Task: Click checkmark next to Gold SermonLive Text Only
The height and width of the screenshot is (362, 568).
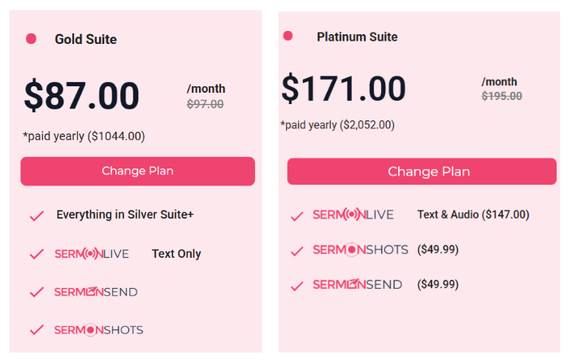Action: 37,254
